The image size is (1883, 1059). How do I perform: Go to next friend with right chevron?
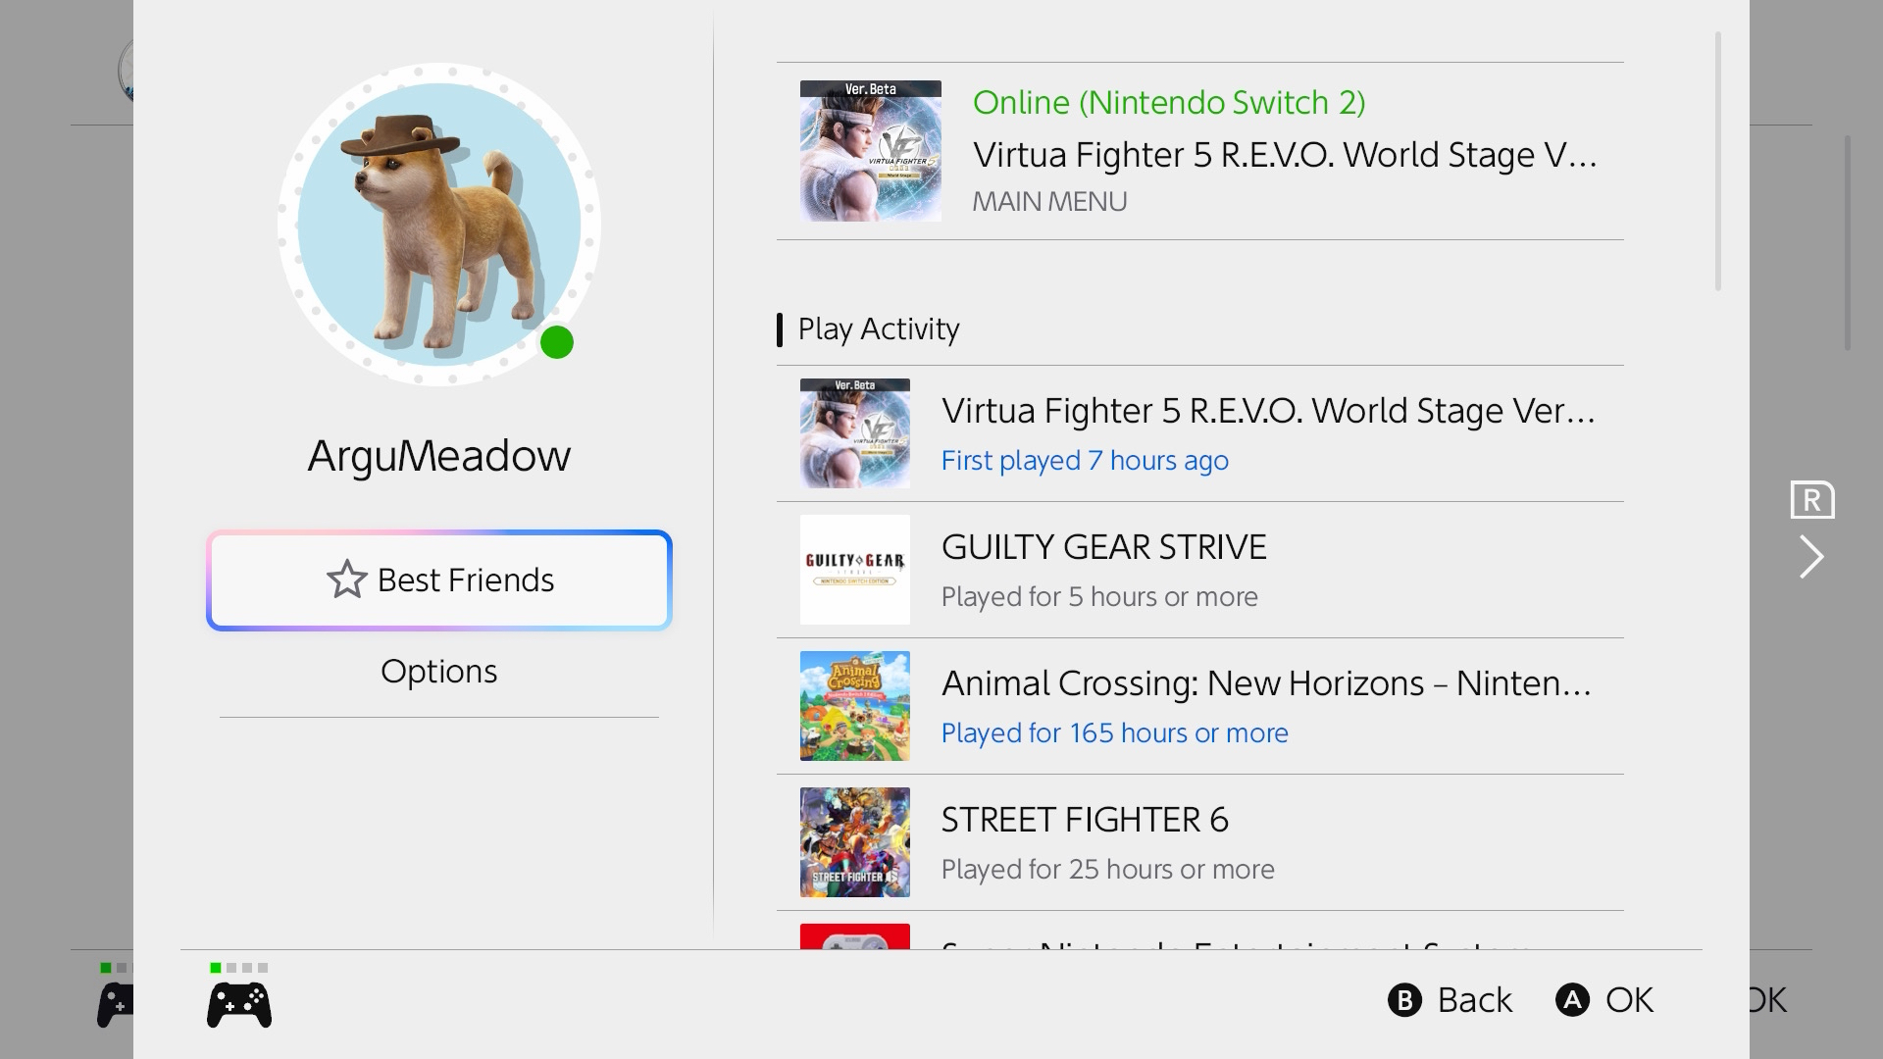tap(1810, 557)
